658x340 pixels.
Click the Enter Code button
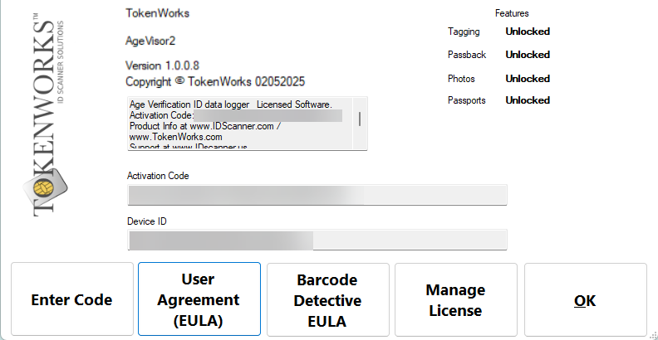pos(72,299)
